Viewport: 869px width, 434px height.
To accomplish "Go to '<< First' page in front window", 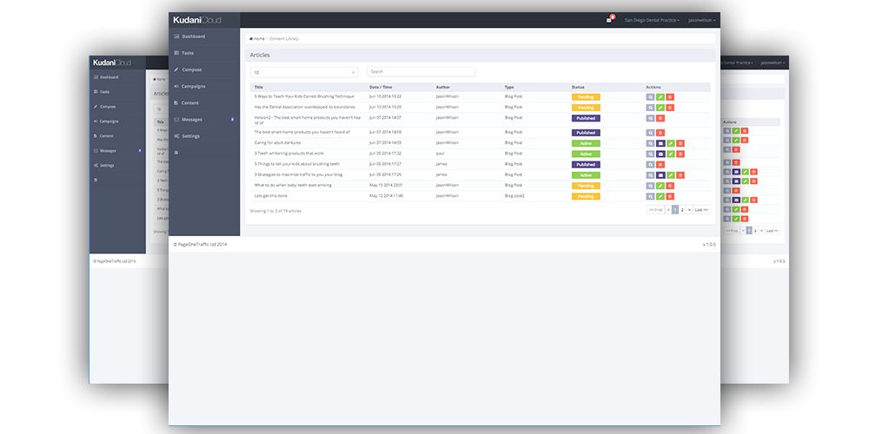I will [655, 210].
